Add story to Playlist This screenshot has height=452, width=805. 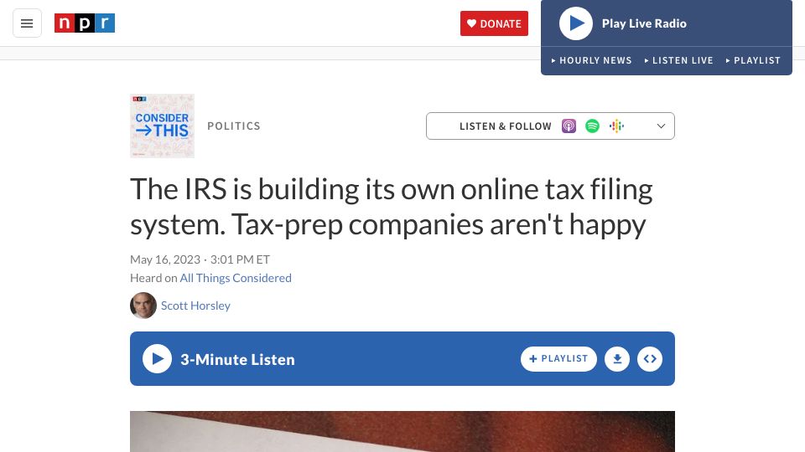pos(558,359)
